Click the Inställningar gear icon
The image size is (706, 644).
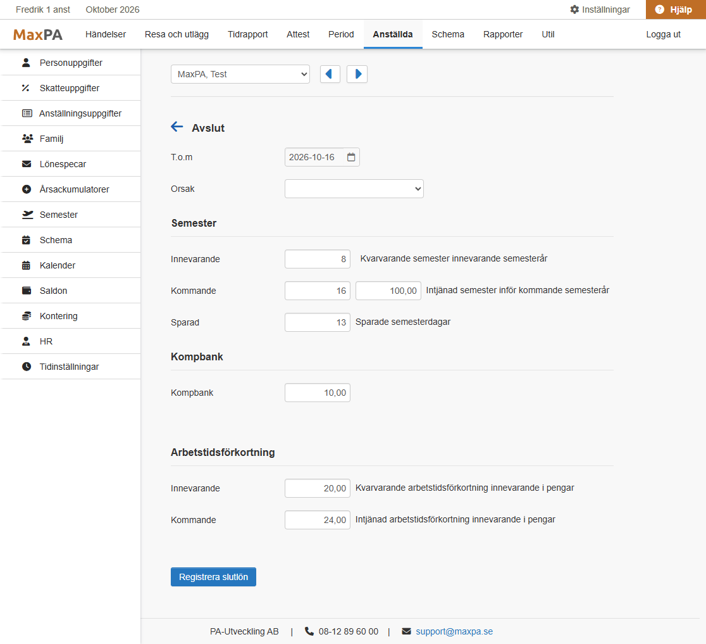(574, 9)
